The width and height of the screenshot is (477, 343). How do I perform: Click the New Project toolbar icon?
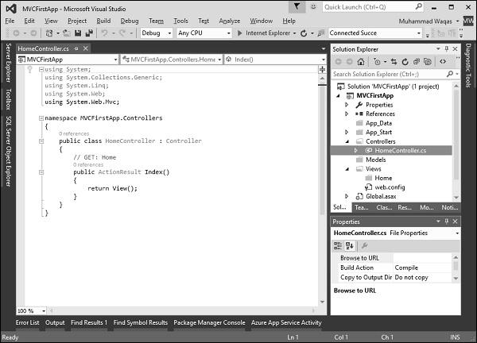48,33
